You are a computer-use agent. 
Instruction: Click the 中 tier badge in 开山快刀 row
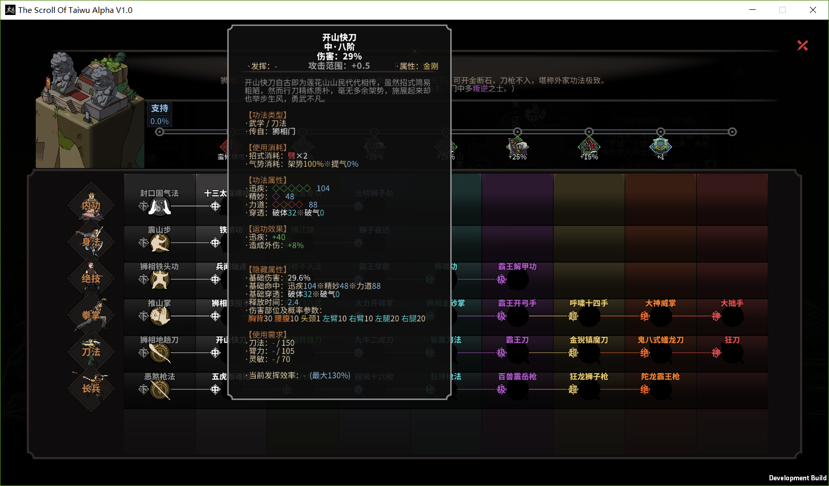tap(215, 353)
